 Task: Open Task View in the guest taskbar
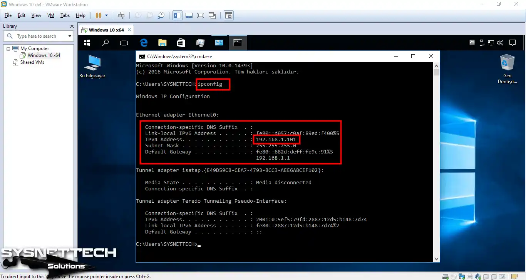(x=124, y=43)
